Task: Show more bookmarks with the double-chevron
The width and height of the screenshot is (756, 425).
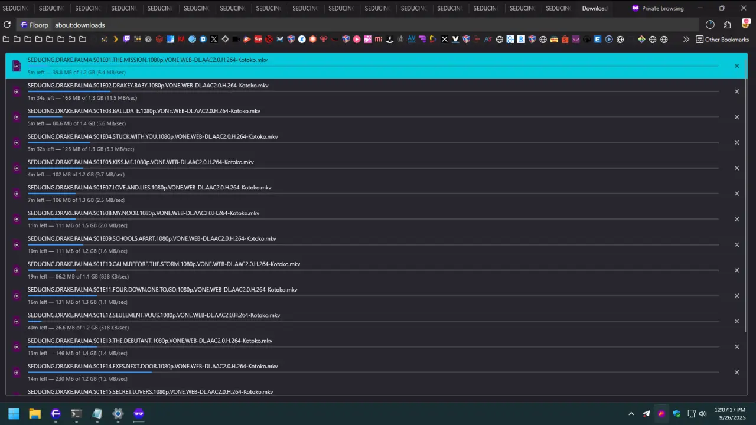Action: click(686, 40)
